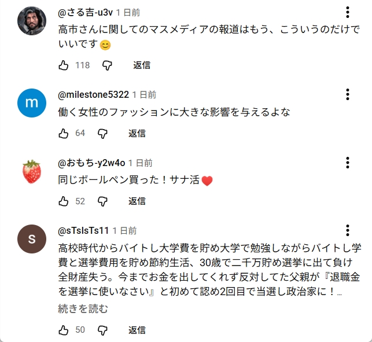Viewport: 372px width, 342px height.
Task: Open the @sTsIsTs11 channel link
Action: click(84, 230)
